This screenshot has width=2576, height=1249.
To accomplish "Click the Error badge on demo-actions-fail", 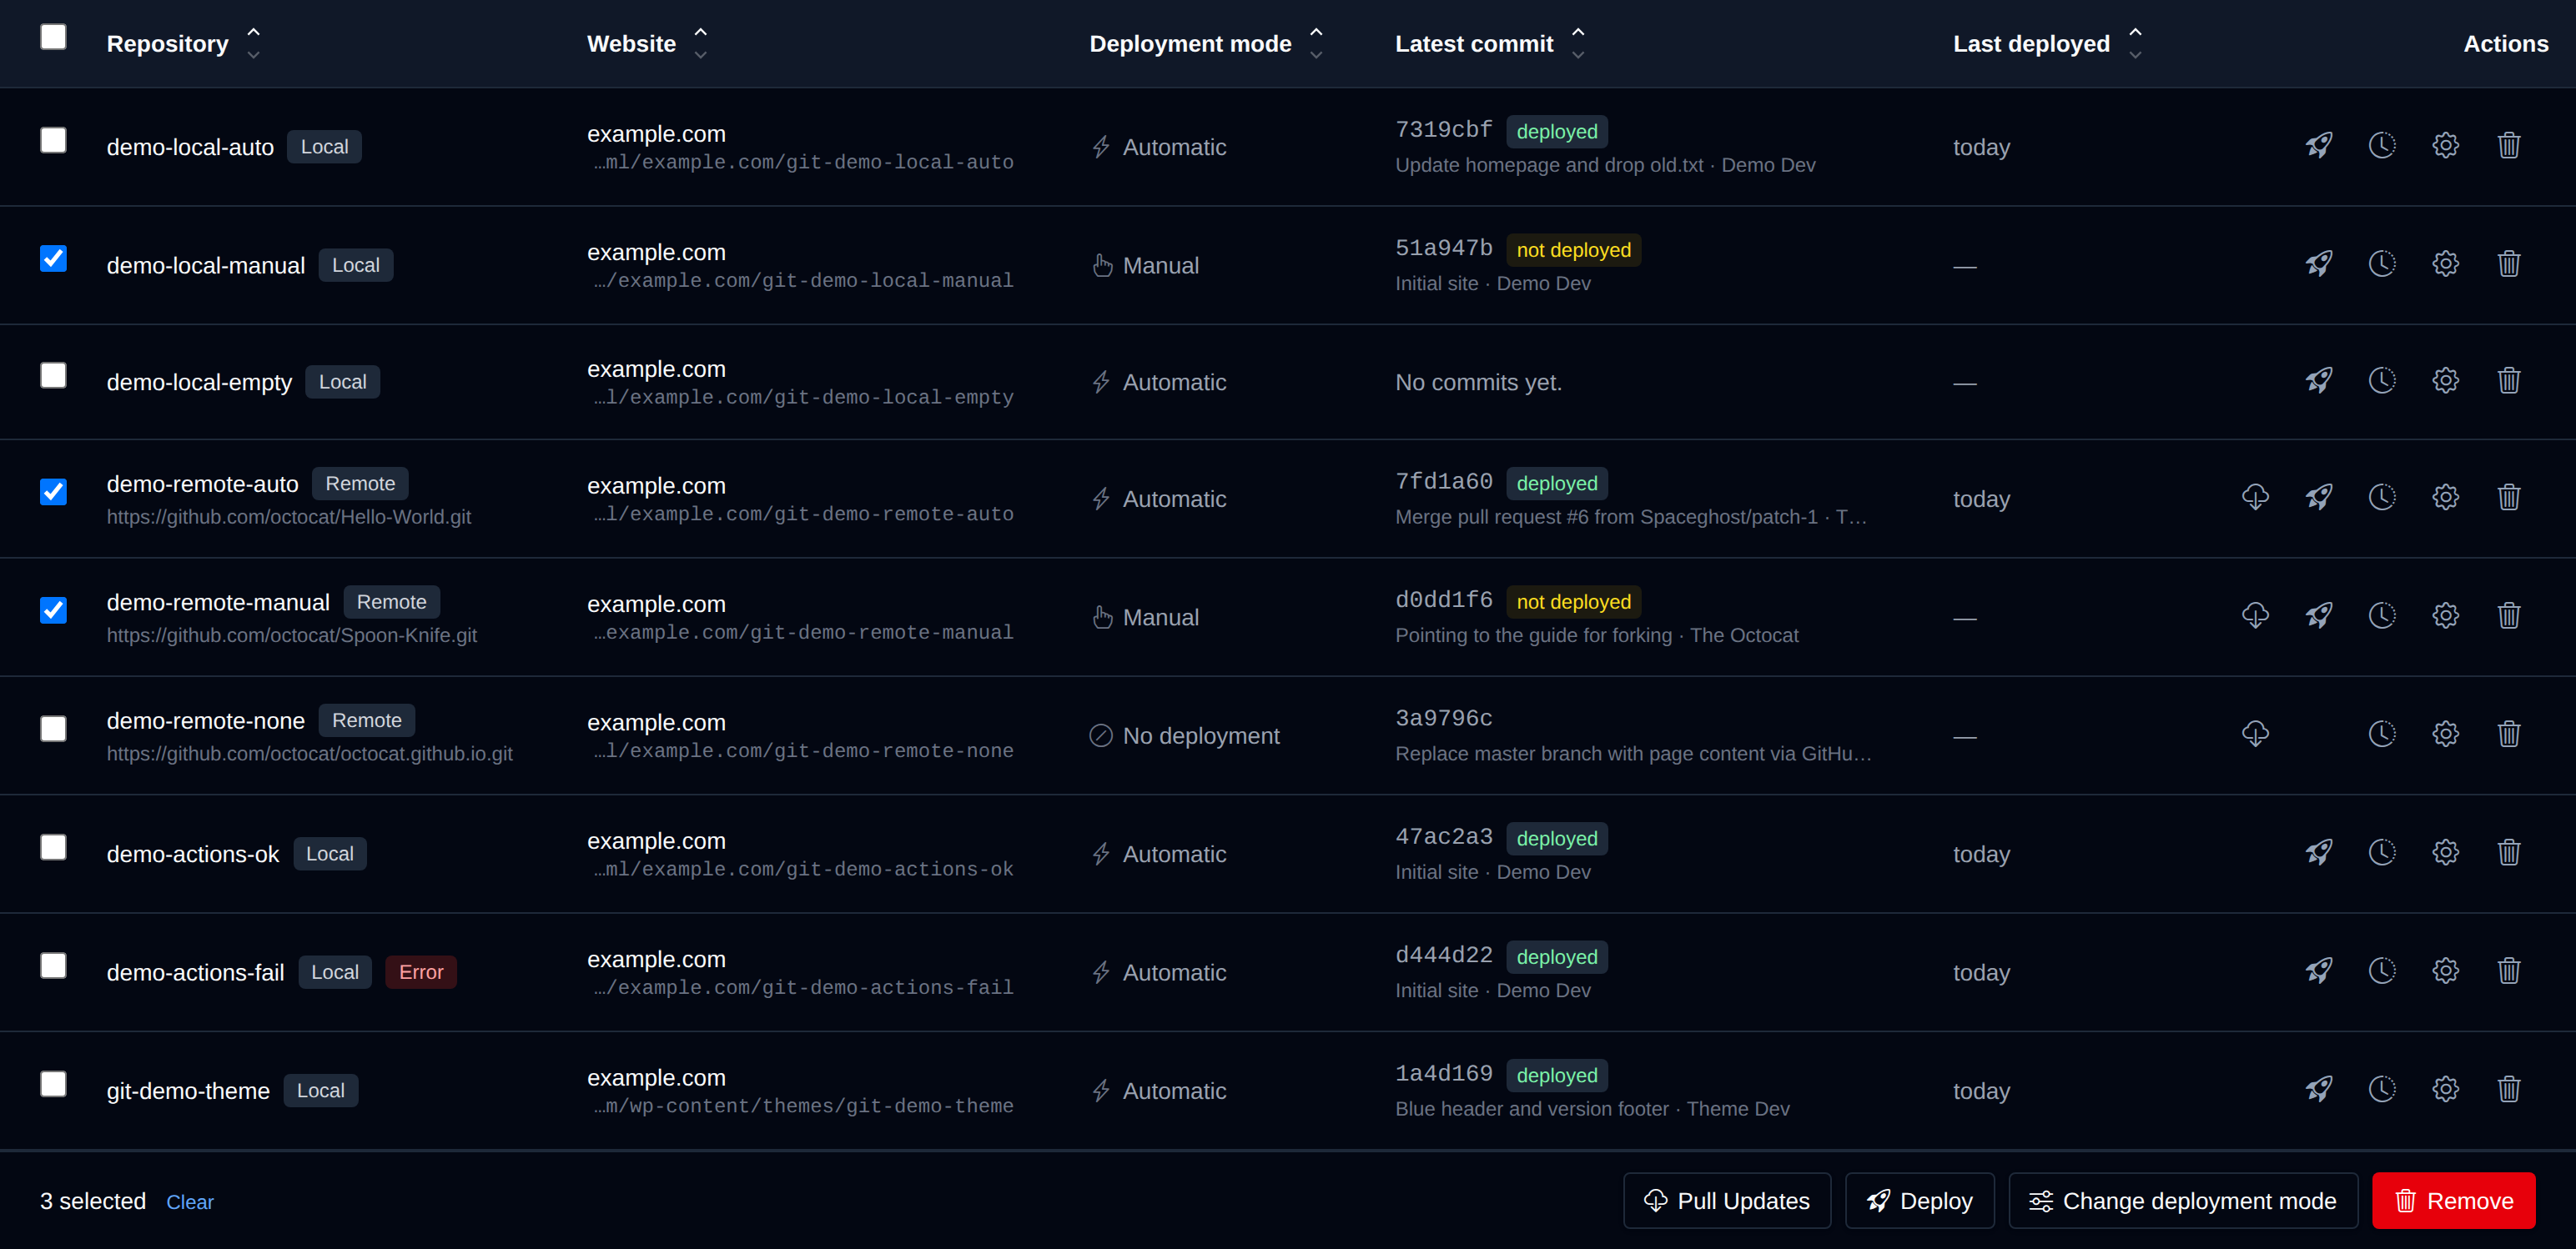I will (421, 972).
